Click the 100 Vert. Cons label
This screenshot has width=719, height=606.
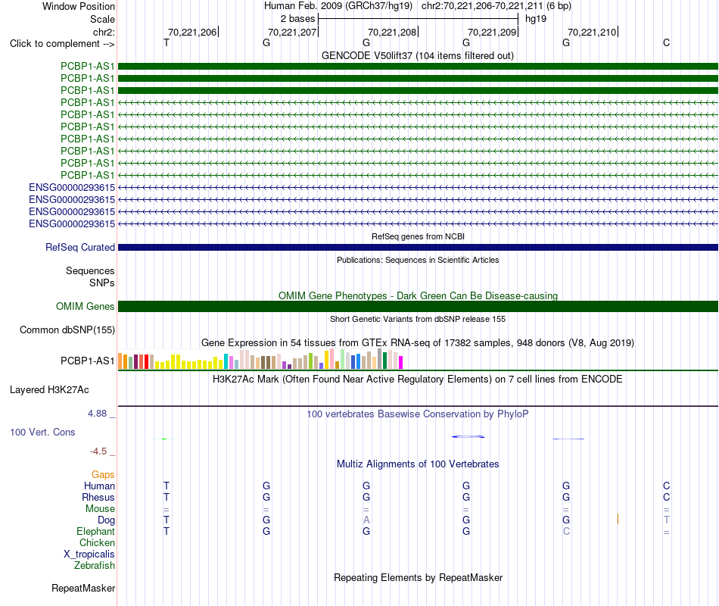click(x=42, y=432)
